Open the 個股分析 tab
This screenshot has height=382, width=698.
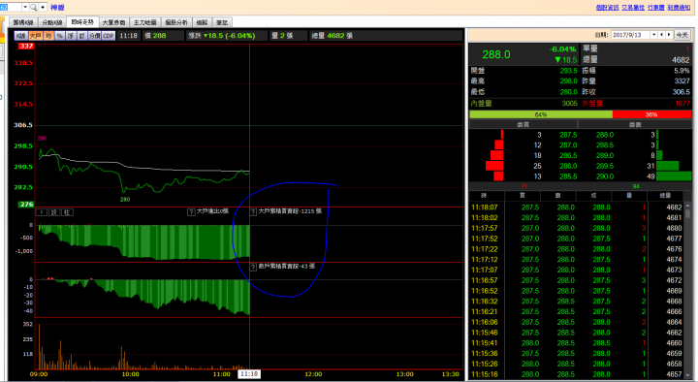click(176, 22)
